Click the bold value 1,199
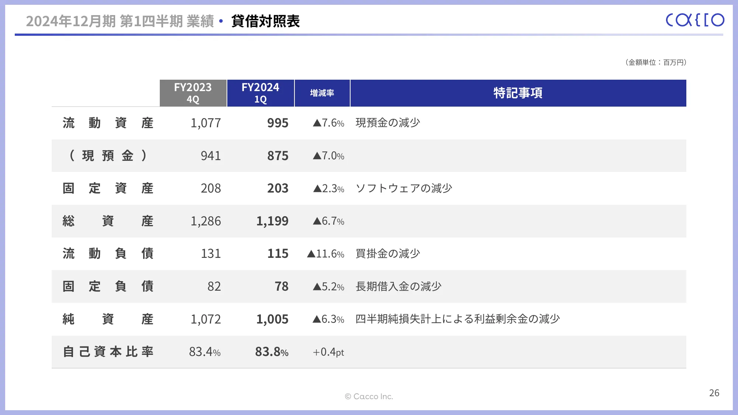The width and height of the screenshot is (738, 415). 272,221
